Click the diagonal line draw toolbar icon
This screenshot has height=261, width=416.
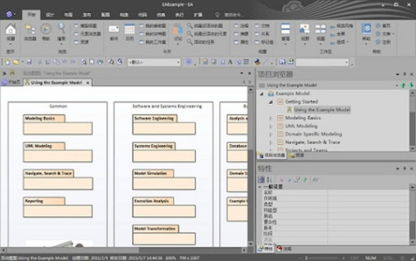[x=266, y=62]
